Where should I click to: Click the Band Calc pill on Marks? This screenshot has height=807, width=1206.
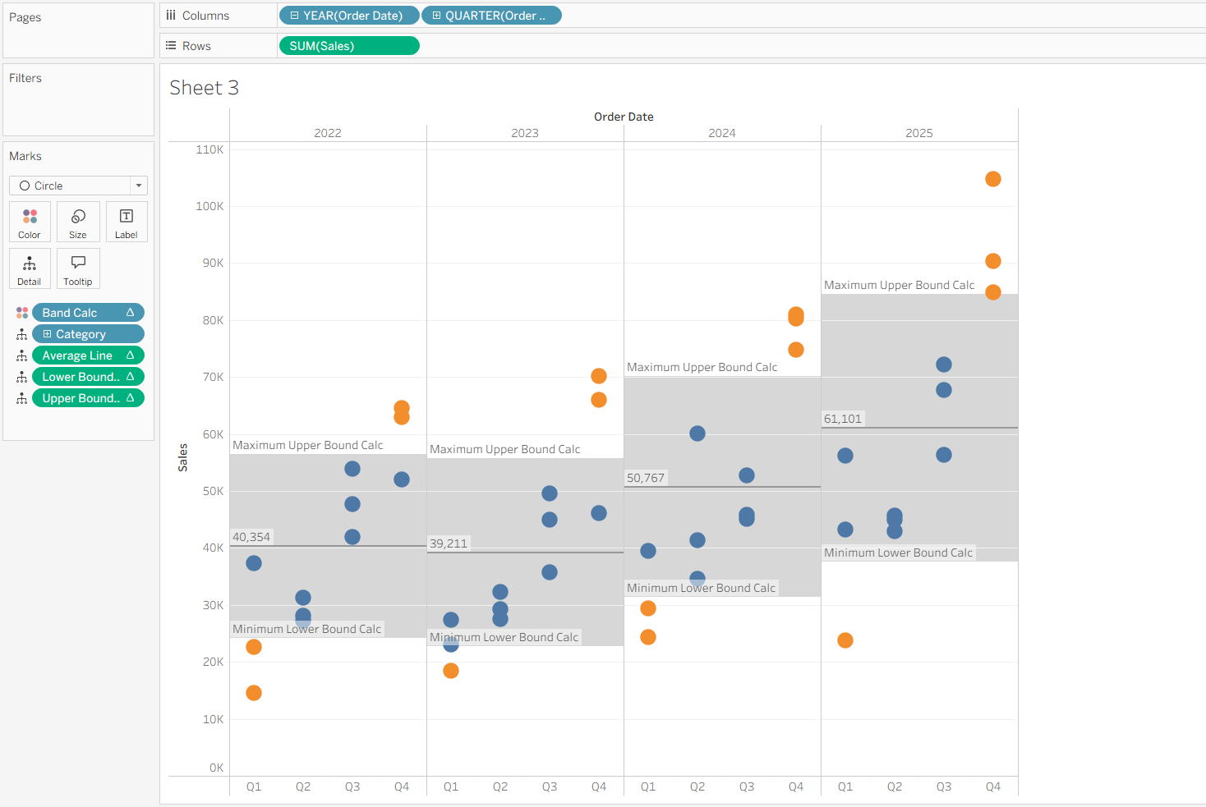tap(82, 313)
